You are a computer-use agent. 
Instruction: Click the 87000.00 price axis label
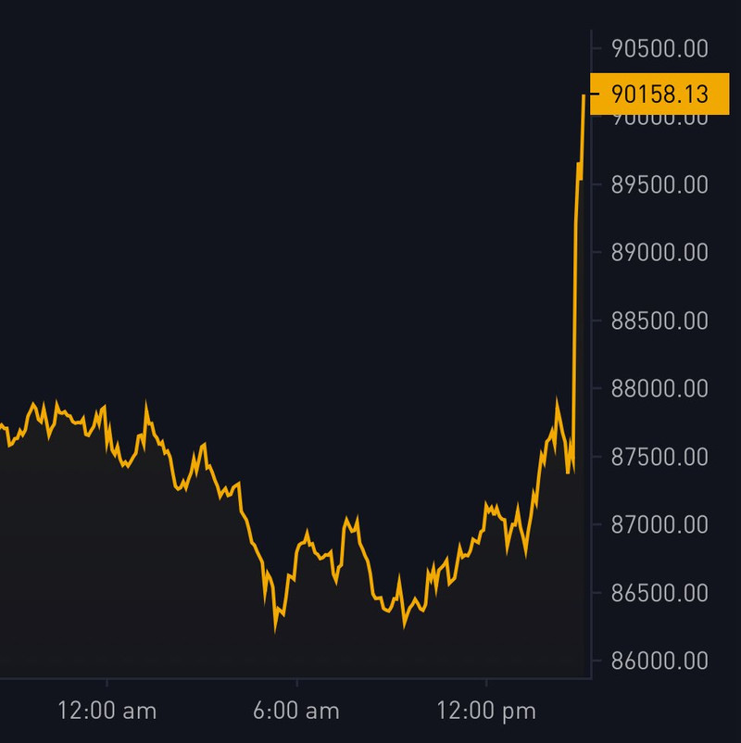(659, 524)
